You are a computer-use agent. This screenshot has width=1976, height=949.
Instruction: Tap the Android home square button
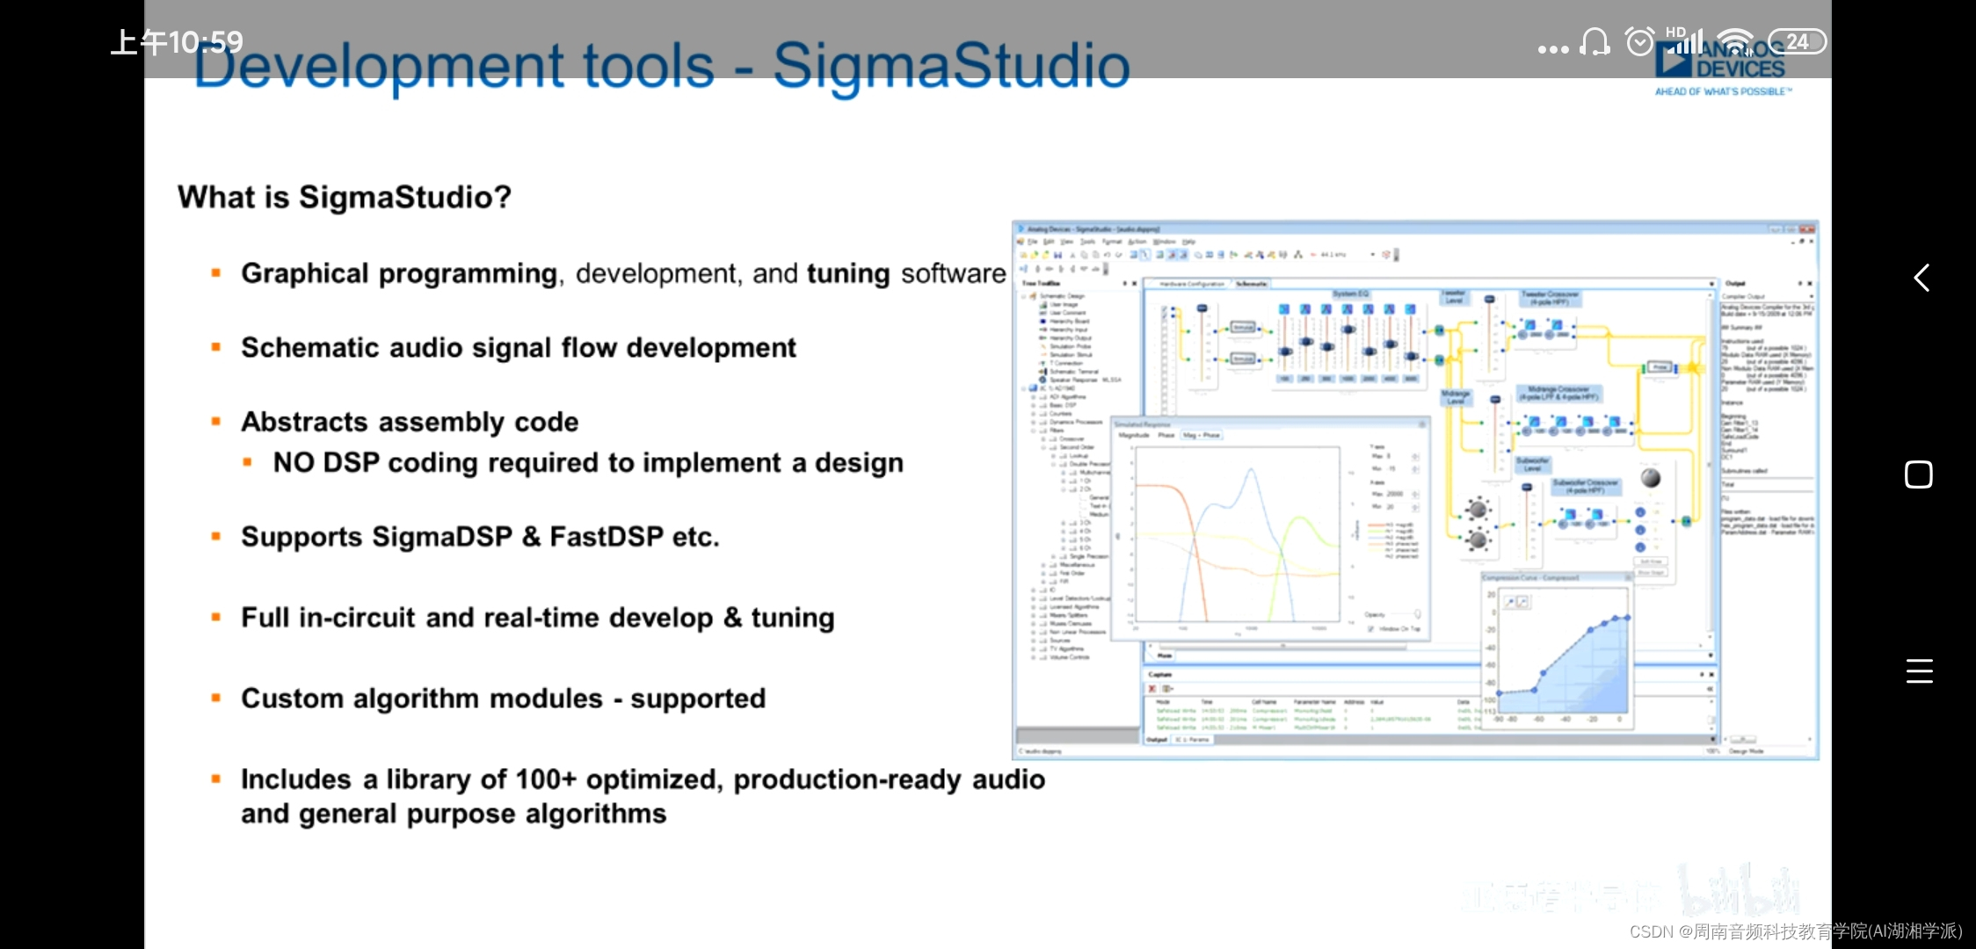[1919, 474]
